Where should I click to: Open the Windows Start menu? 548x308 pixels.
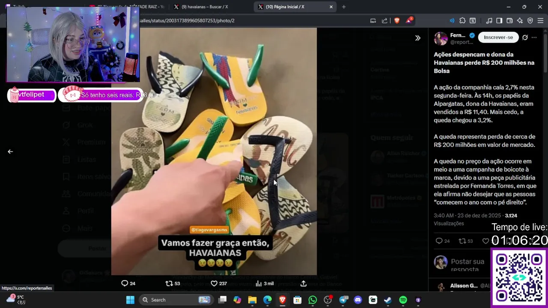point(130,300)
